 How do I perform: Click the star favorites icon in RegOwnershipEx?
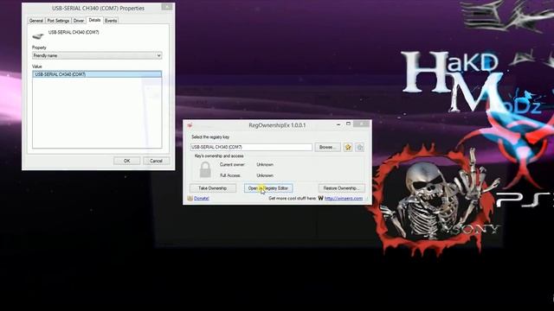[348, 147]
